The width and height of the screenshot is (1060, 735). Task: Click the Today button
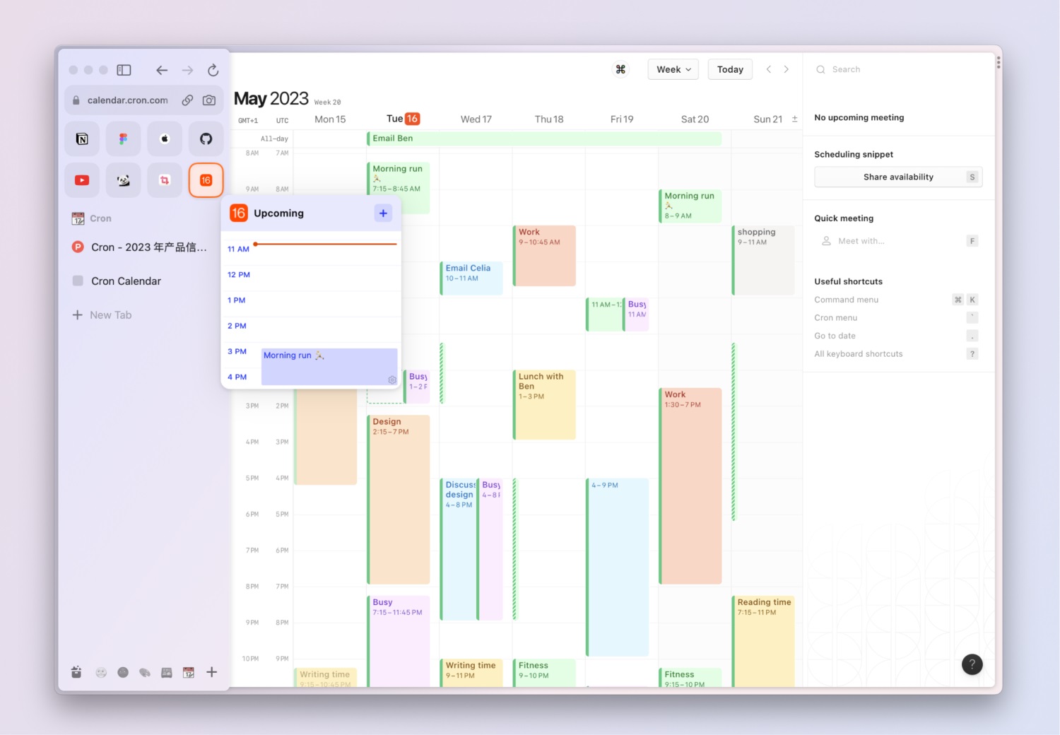730,69
